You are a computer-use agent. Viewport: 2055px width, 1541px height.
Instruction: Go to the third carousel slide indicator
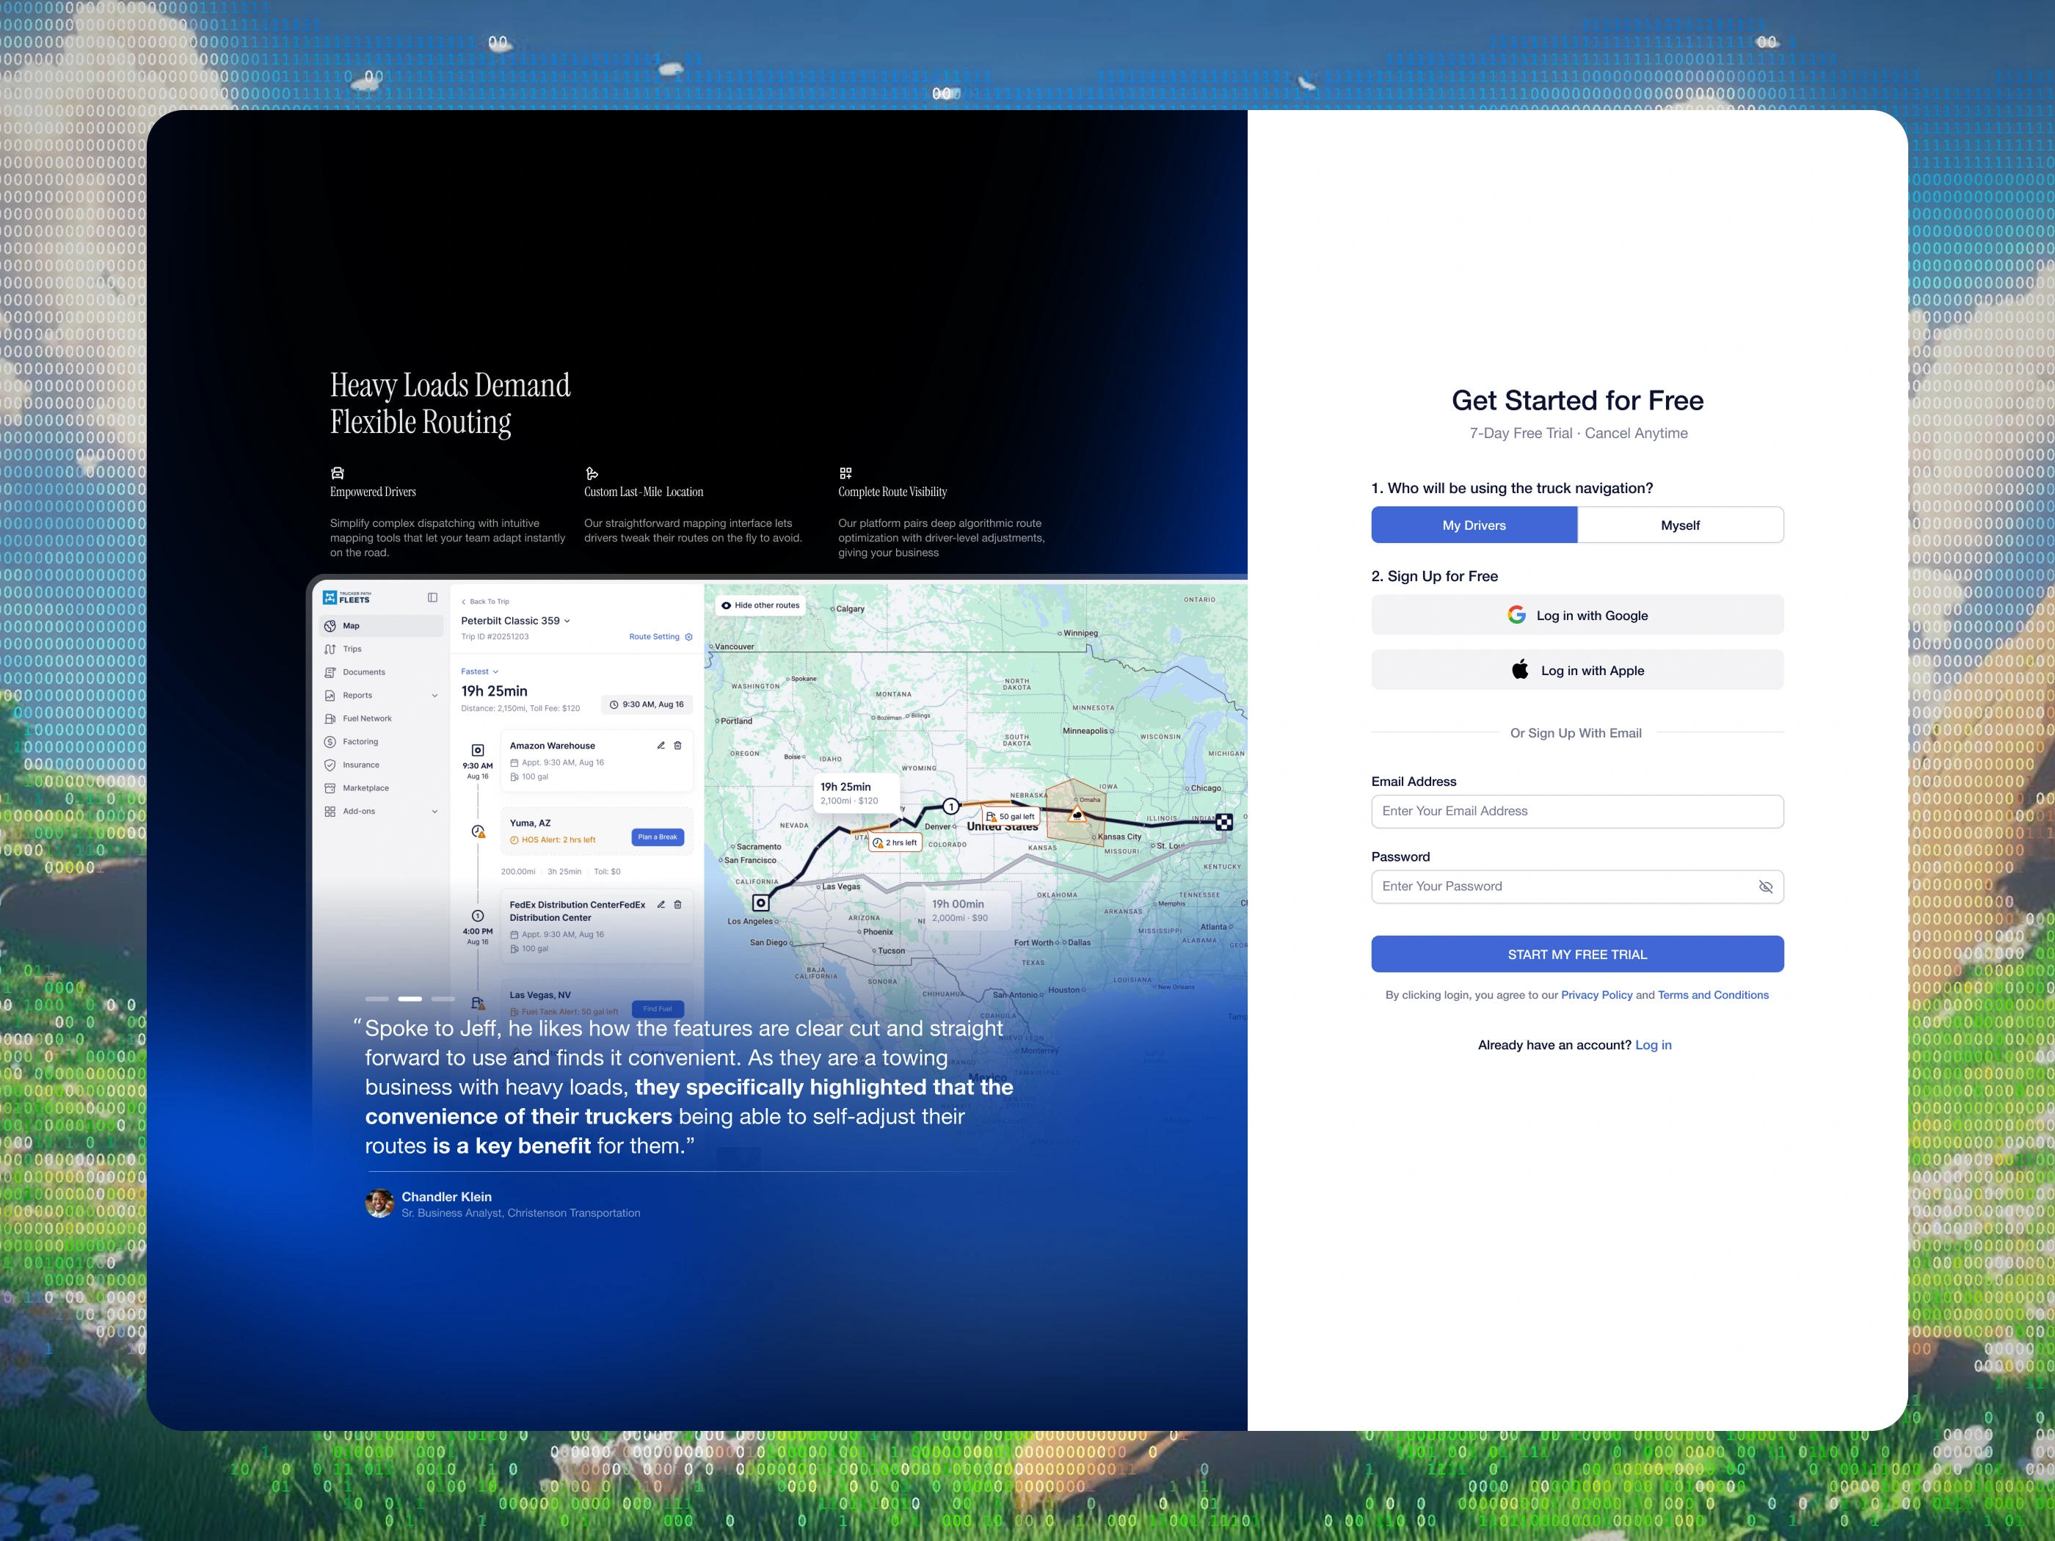coord(443,999)
